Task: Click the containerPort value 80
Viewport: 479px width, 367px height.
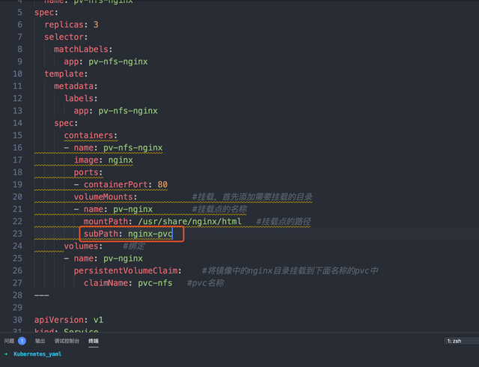Action: tap(162, 185)
